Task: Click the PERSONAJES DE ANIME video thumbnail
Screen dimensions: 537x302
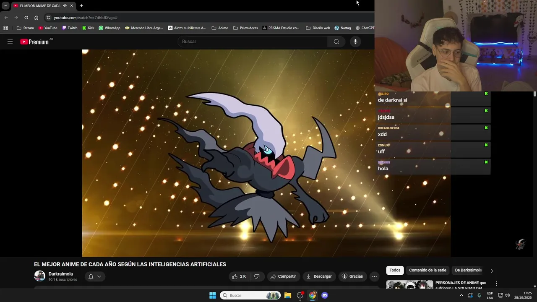Action: pyautogui.click(x=409, y=285)
